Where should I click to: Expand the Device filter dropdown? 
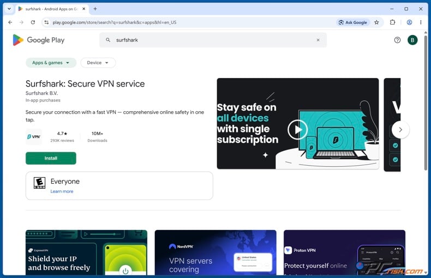click(x=98, y=63)
